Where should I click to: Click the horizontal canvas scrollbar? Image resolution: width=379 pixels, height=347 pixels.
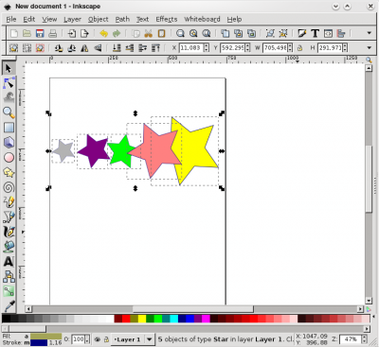pos(193,309)
